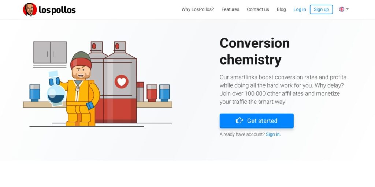Image resolution: width=375 pixels, height=187 pixels.
Task: Click the los pollos logo text
Action: [57, 10]
